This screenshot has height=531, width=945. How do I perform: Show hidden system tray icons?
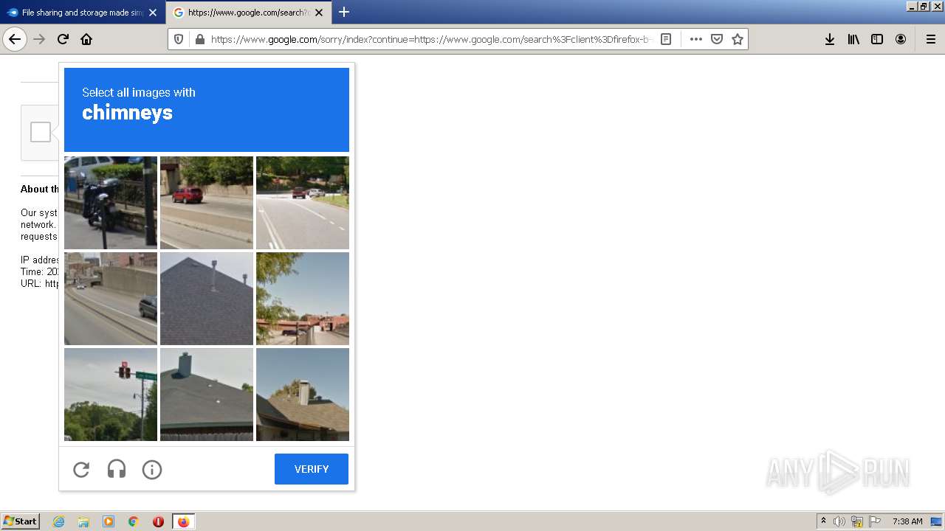pos(823,521)
